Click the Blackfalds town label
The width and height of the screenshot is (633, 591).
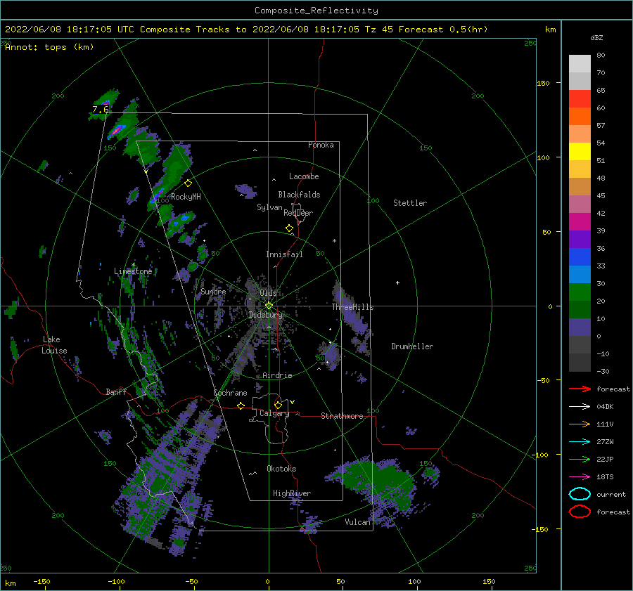click(299, 195)
